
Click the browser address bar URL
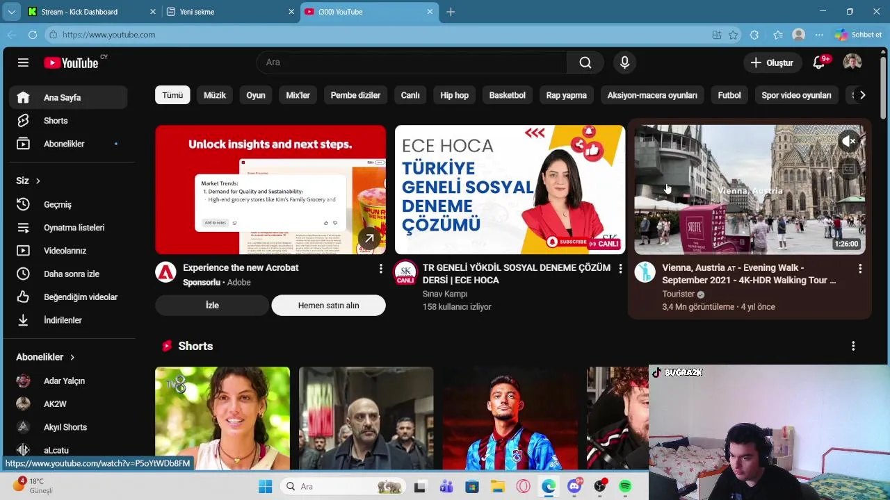tap(108, 35)
